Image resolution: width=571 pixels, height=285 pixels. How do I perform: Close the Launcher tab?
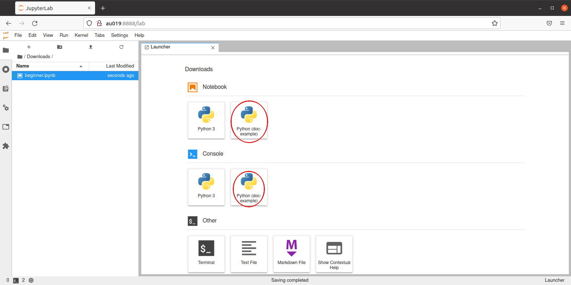pos(213,48)
